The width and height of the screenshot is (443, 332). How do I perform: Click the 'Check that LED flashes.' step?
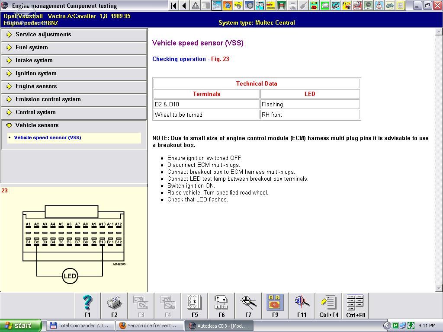tap(197, 200)
